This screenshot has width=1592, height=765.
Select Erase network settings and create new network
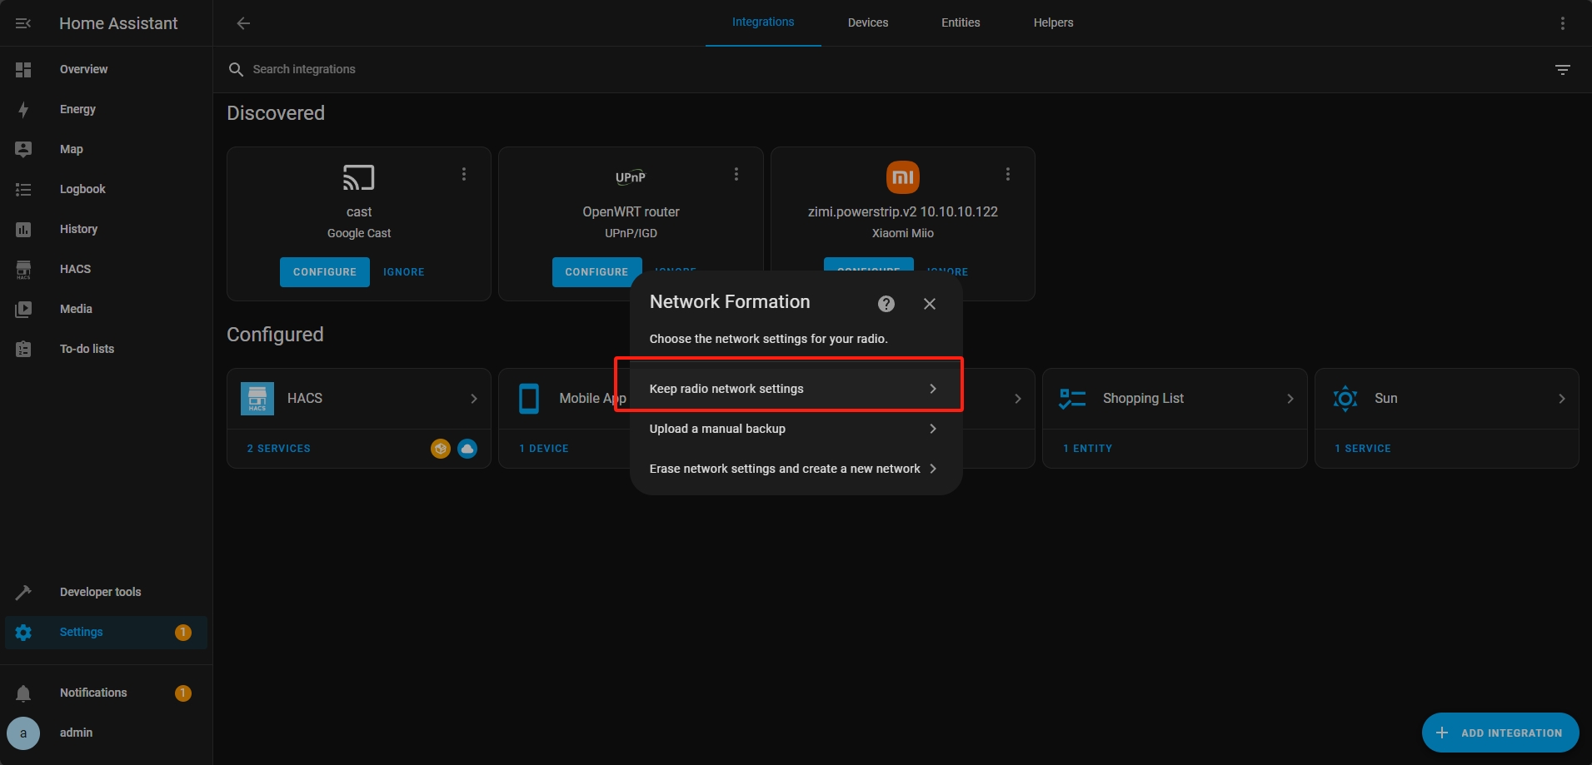pos(791,469)
